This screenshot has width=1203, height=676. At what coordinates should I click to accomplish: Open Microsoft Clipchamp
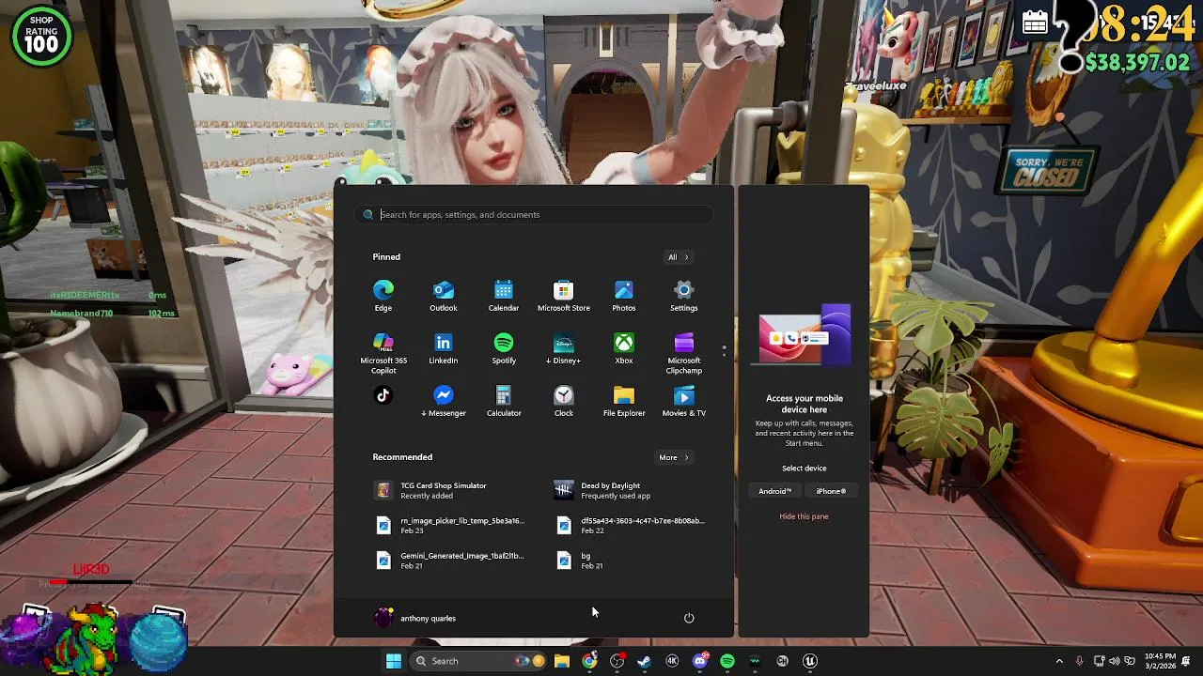pyautogui.click(x=684, y=353)
